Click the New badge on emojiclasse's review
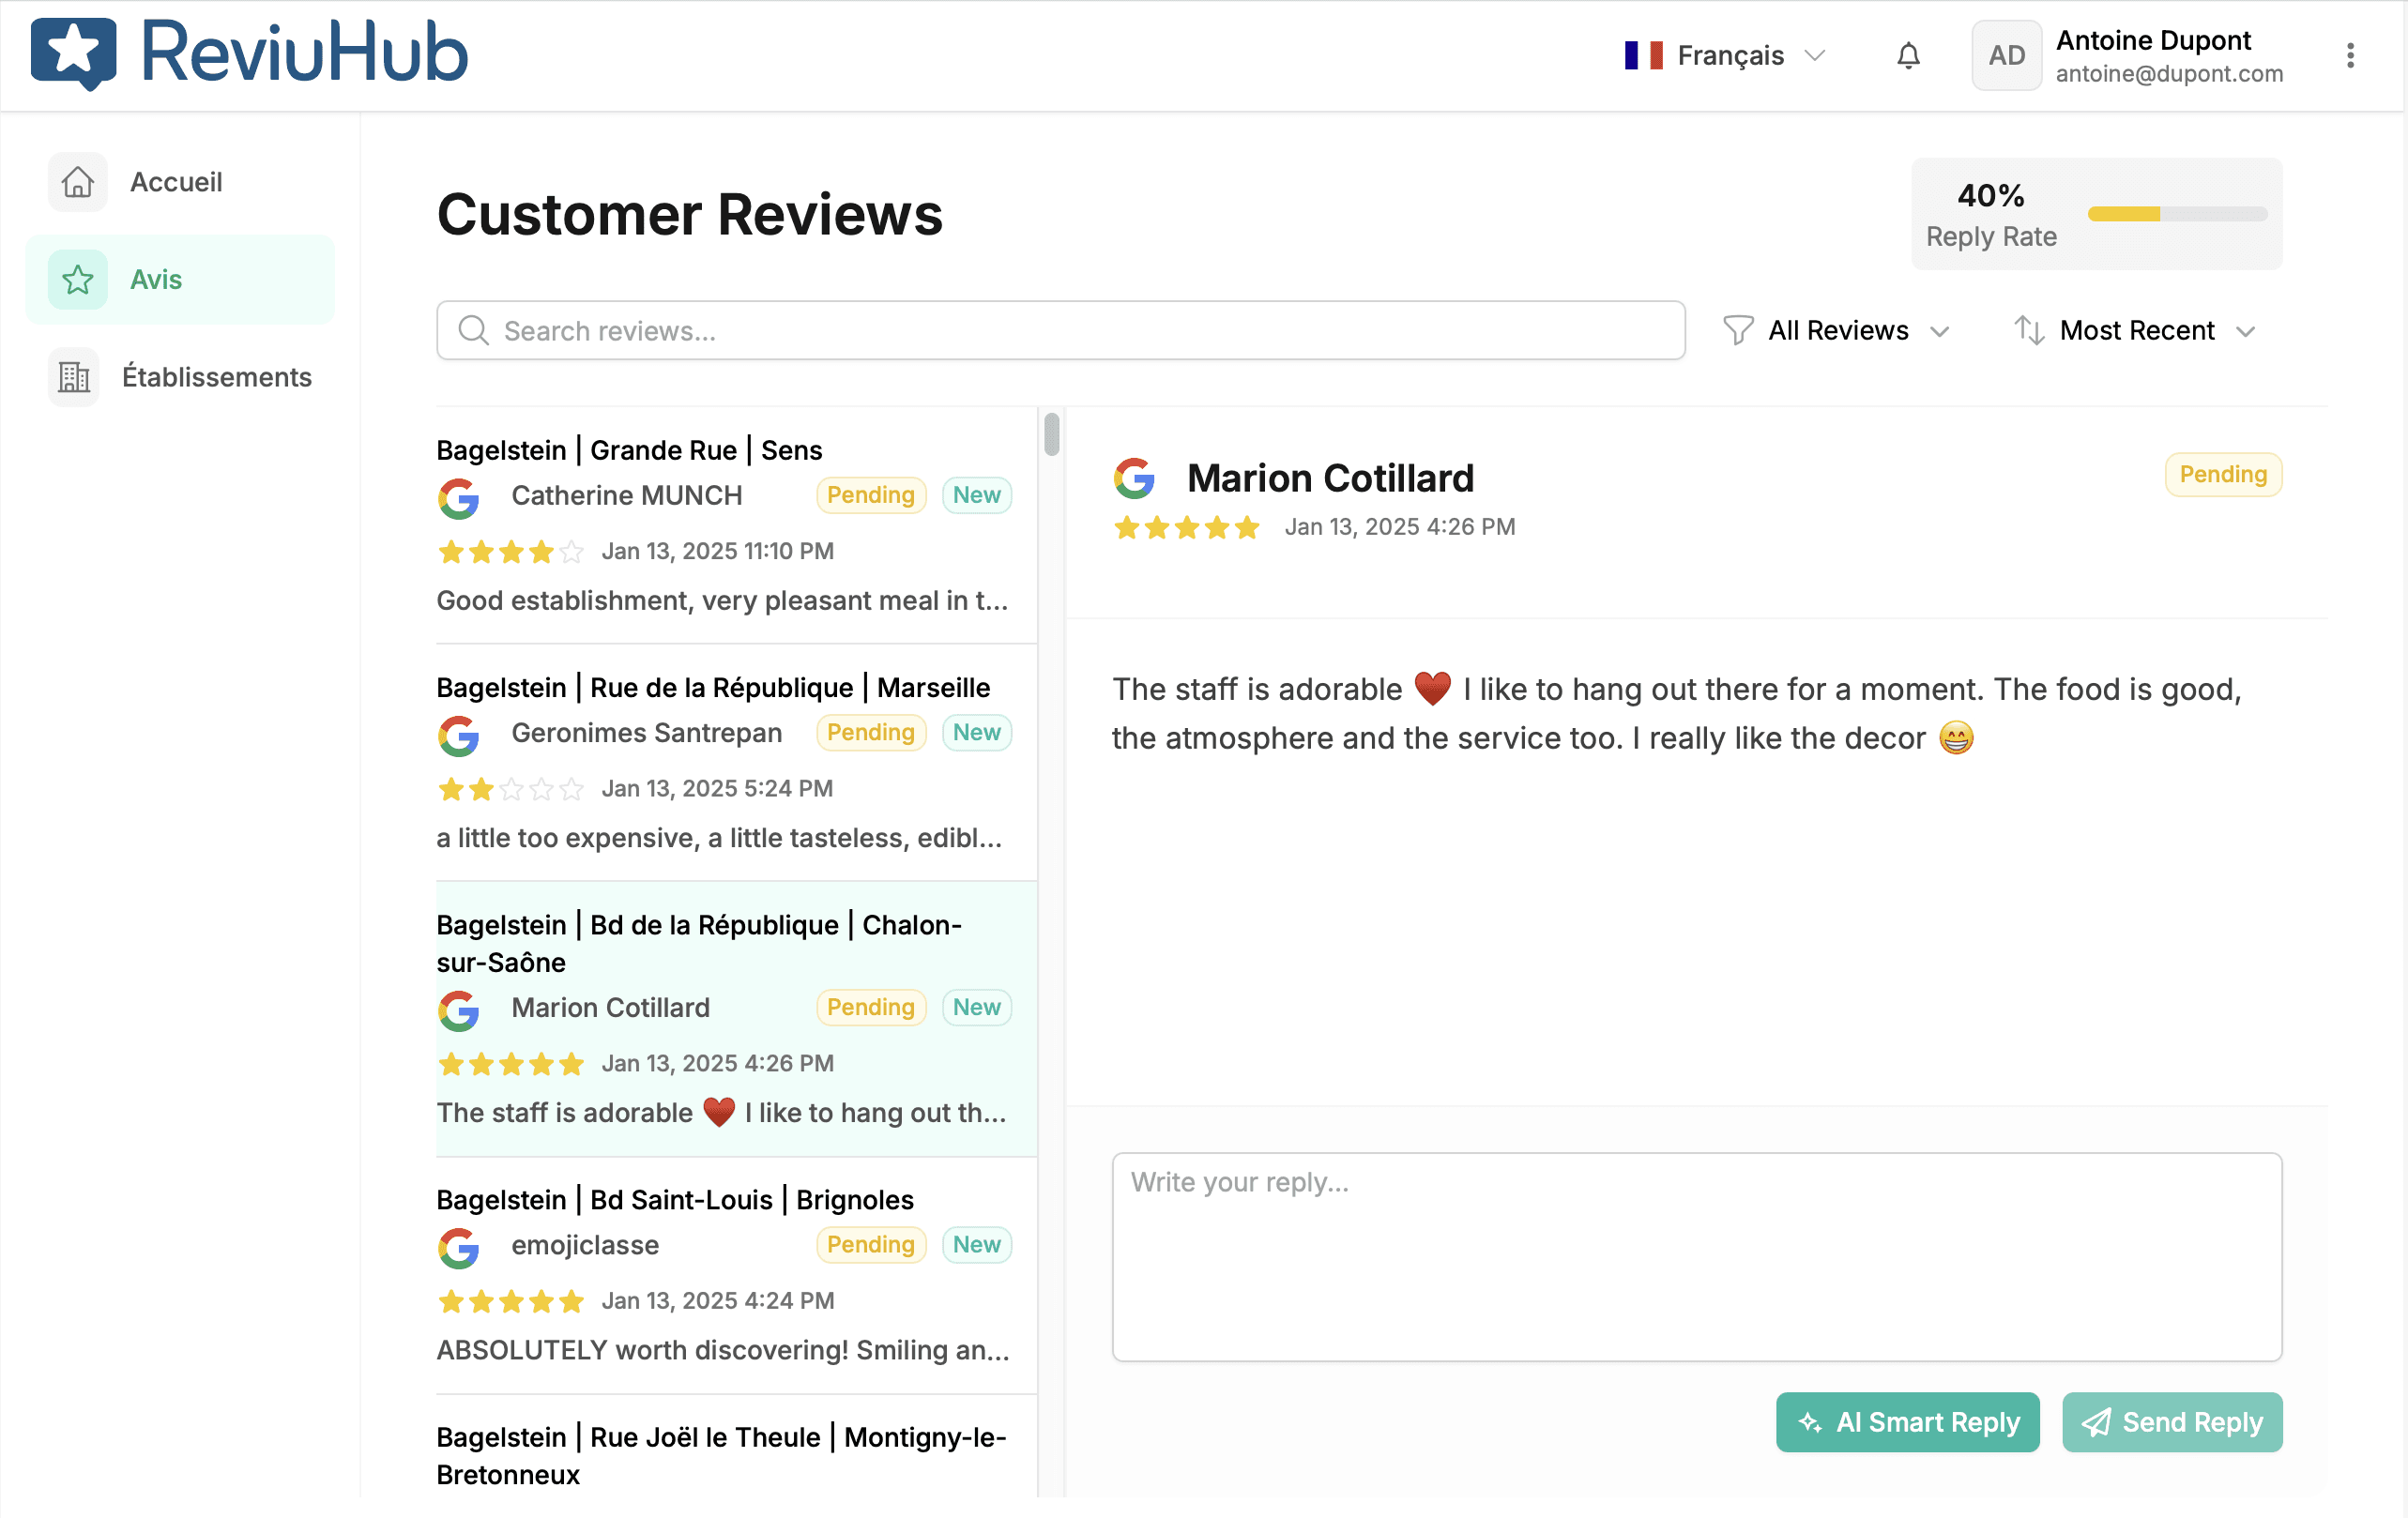Viewport: 2408px width, 1518px height. tap(976, 1244)
